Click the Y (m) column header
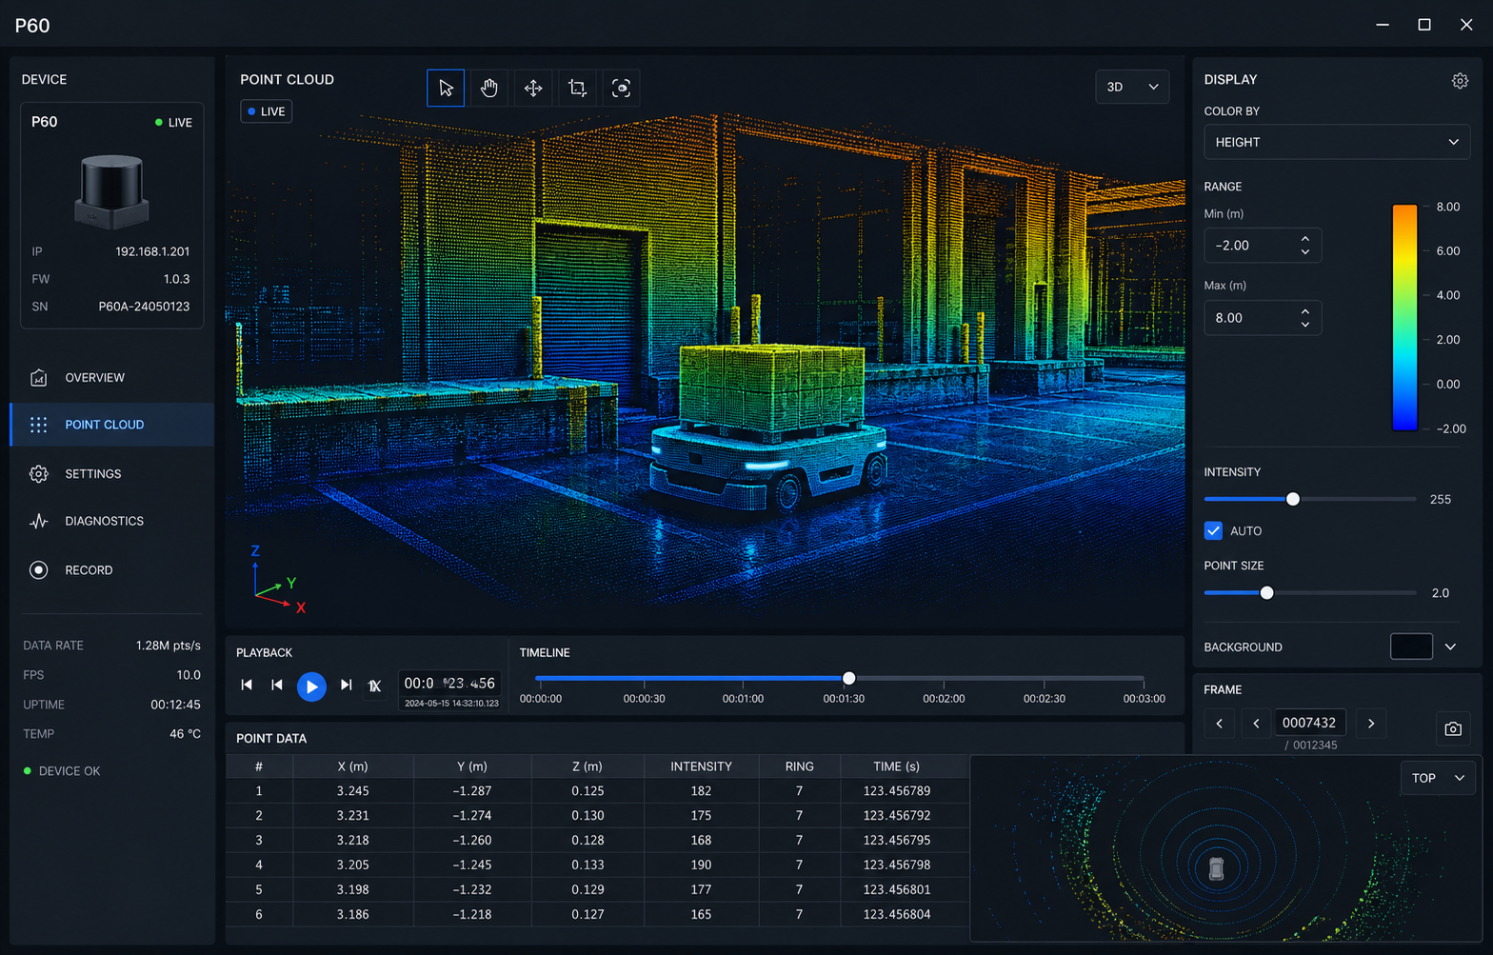Image resolution: width=1493 pixels, height=955 pixels. [471, 766]
